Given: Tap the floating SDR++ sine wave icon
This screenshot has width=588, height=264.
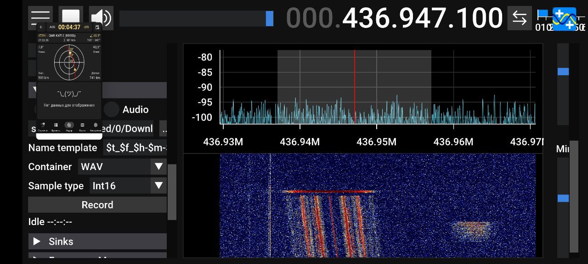Looking at the screenshot, I should (x=564, y=19).
